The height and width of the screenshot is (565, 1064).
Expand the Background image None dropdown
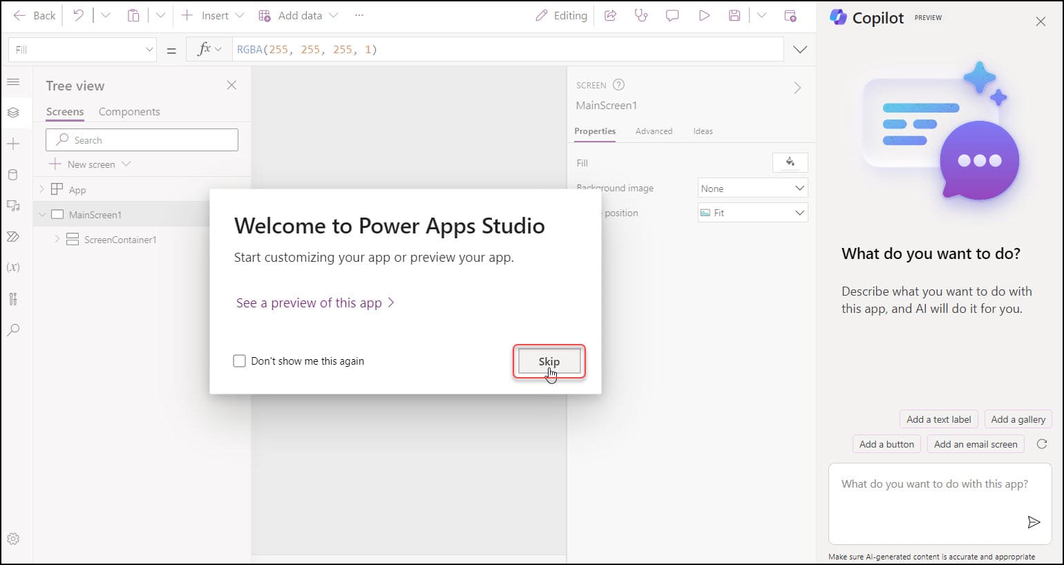coord(752,189)
